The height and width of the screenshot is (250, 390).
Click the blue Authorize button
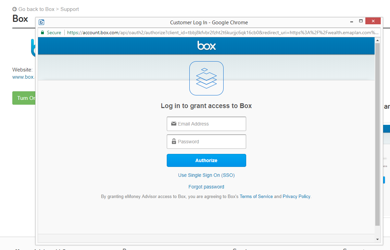point(206,160)
